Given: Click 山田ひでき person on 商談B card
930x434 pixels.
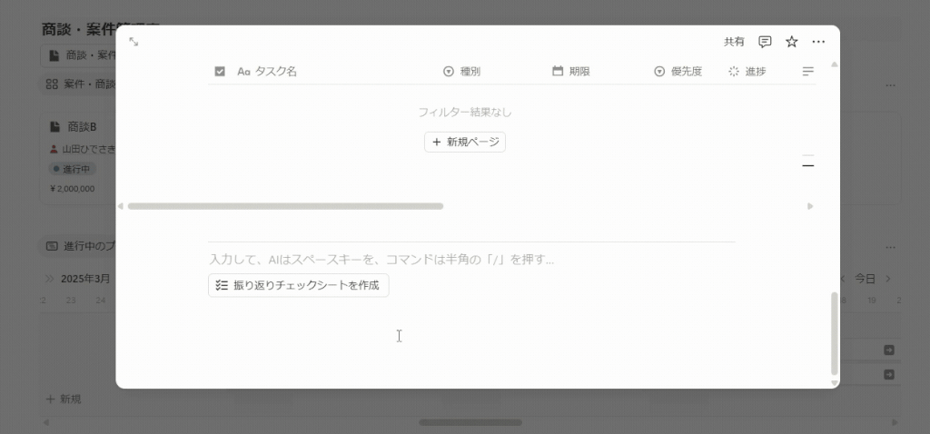Looking at the screenshot, I should click(x=83, y=150).
